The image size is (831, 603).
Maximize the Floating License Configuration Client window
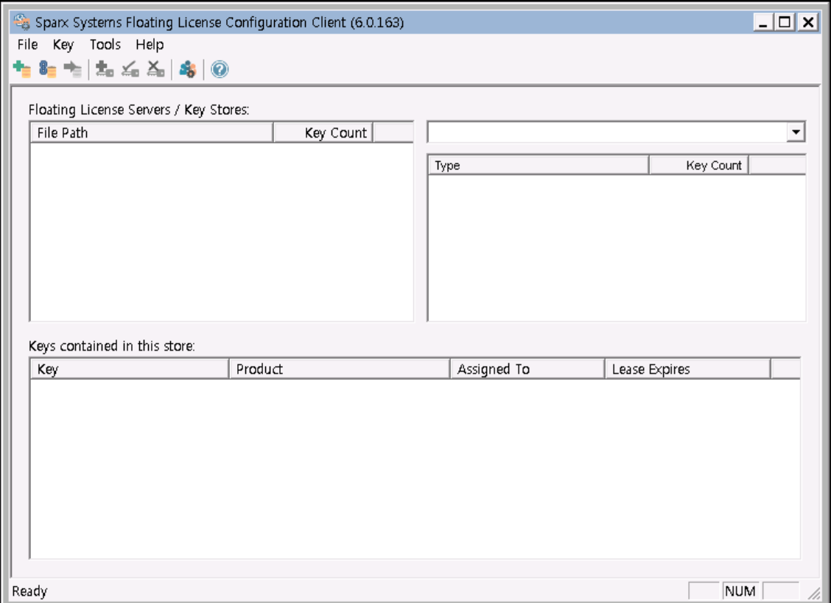click(785, 22)
